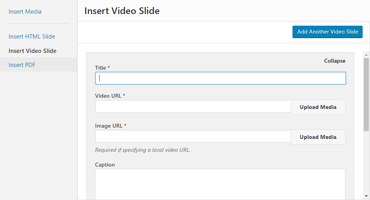
Task: Click the scrollbar down arrow
Action: point(366,196)
